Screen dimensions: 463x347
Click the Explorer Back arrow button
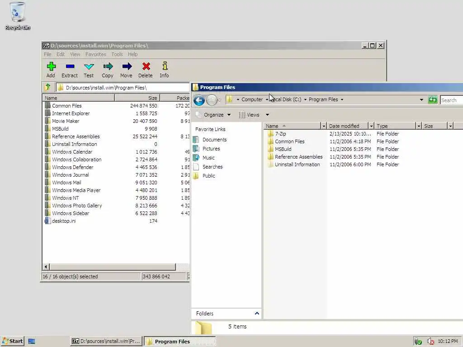(199, 100)
